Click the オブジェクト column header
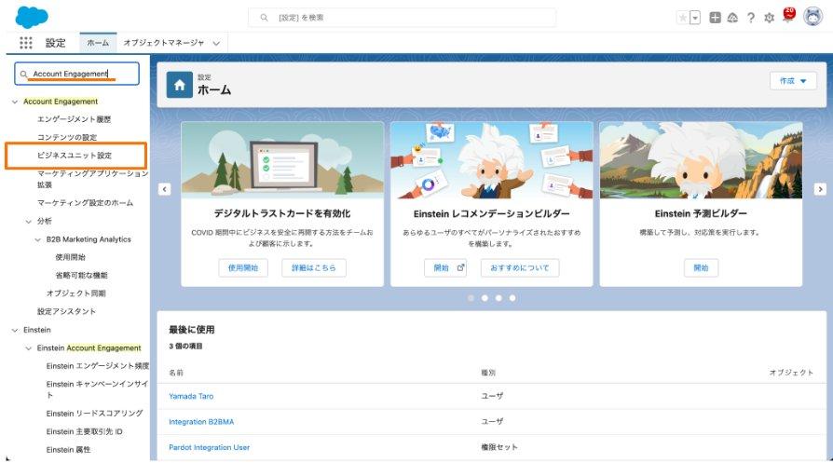Viewport: 833px width, 463px height. click(x=791, y=373)
